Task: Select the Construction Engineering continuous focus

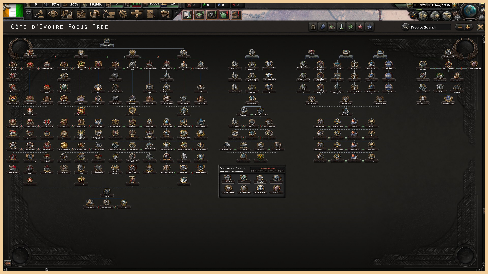Action: (x=260, y=179)
